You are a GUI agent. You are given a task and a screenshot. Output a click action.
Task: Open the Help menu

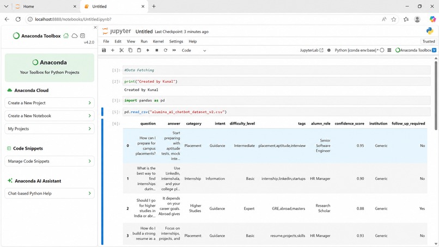[193, 41]
